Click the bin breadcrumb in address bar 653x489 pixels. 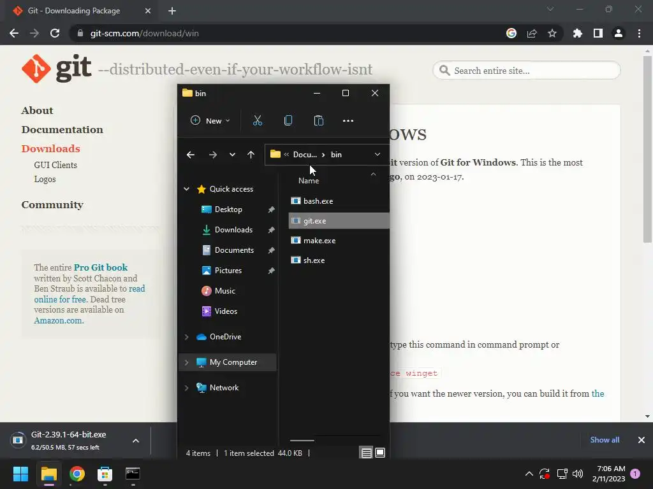tap(336, 155)
